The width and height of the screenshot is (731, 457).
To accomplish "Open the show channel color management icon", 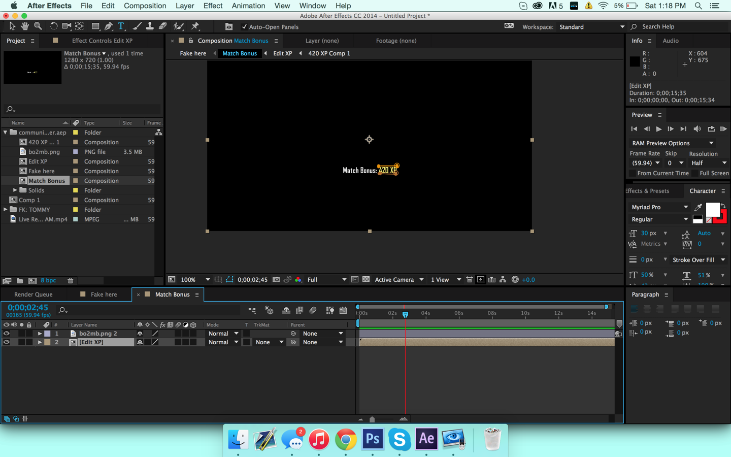I will [298, 280].
